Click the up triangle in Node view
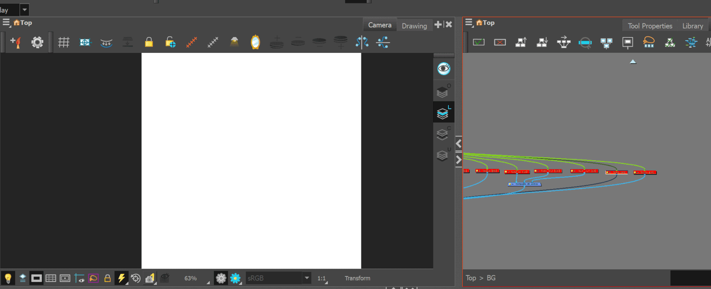This screenshot has width=711, height=289. pyautogui.click(x=633, y=62)
